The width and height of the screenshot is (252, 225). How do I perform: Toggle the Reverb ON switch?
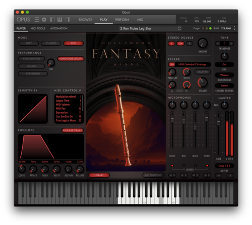[172, 64]
